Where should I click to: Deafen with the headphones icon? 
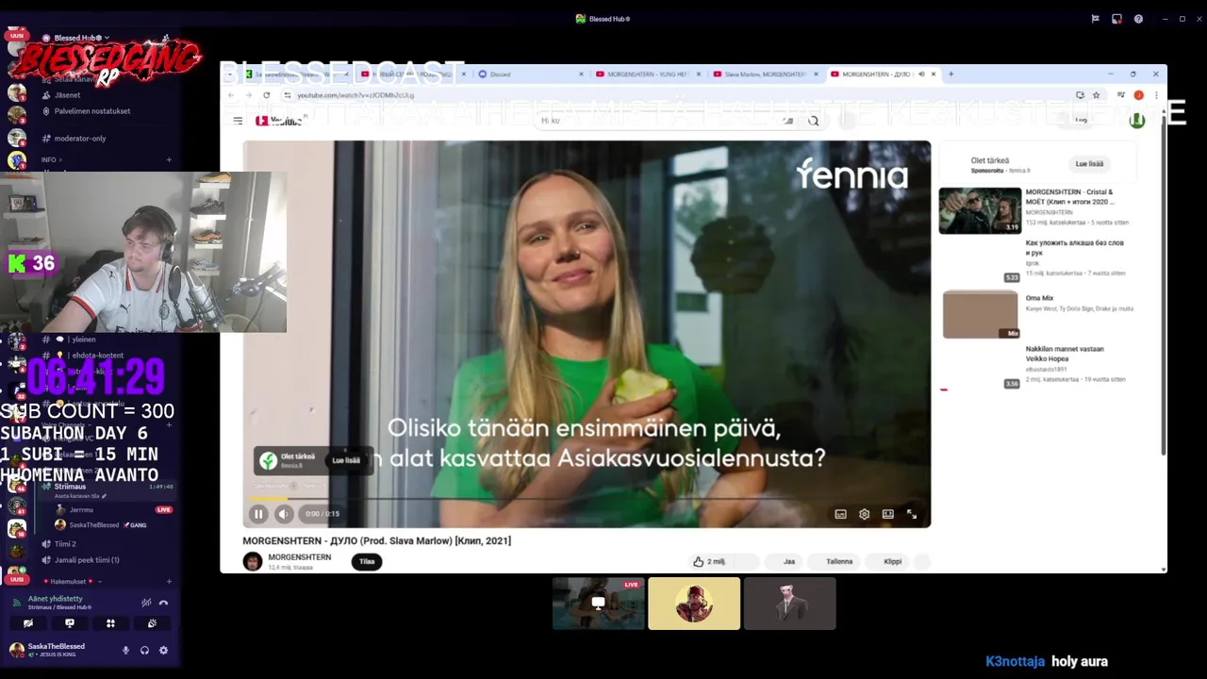pyautogui.click(x=144, y=651)
